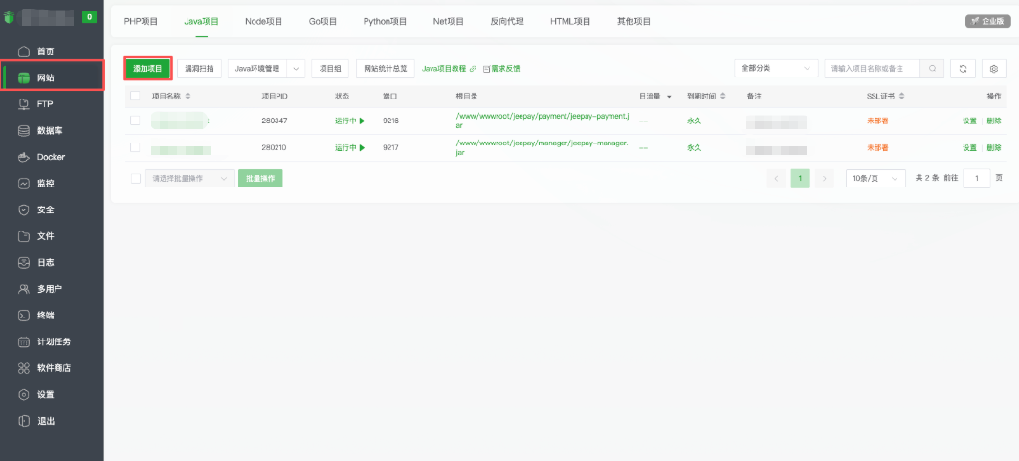Image resolution: width=1019 pixels, height=461 pixels.
Task: Click 删除 for the jeepay-payment.jar row
Action: [x=994, y=121]
